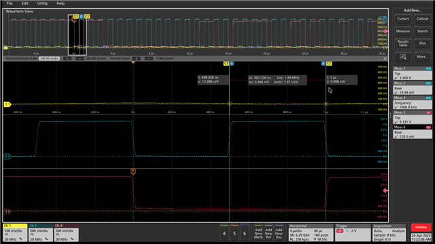435x244 pixels.
Task: Increase horizontal zoom with plus button
Action: coord(67,59)
